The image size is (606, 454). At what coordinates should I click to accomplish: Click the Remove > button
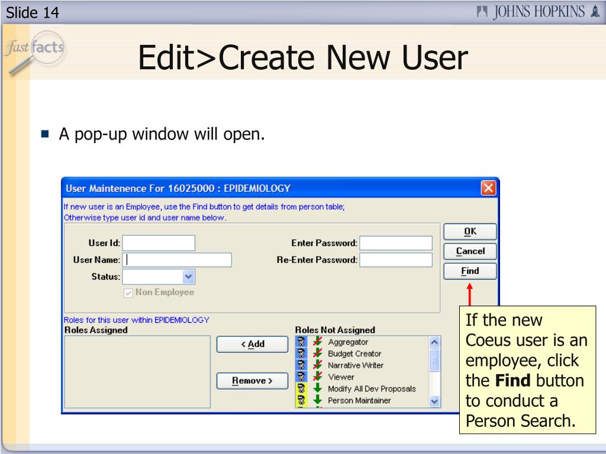pyautogui.click(x=252, y=381)
